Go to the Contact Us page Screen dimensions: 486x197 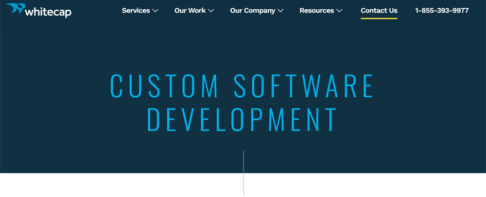tap(379, 10)
